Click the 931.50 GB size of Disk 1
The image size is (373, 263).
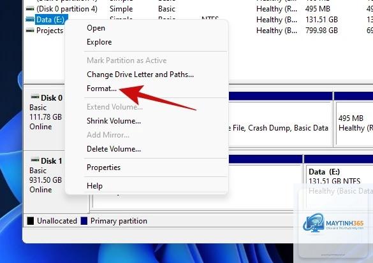pos(45,180)
